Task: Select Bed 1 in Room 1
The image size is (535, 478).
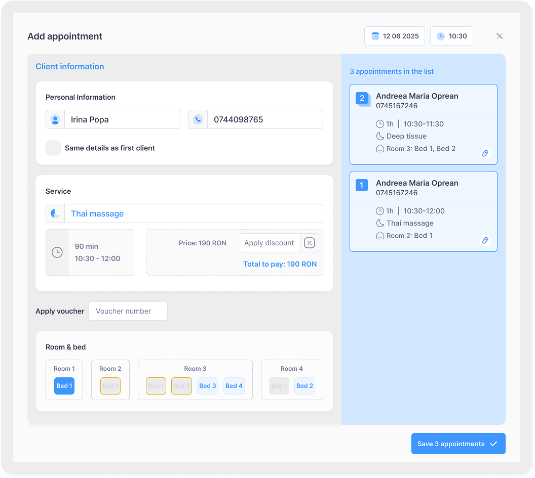Action: click(x=64, y=386)
